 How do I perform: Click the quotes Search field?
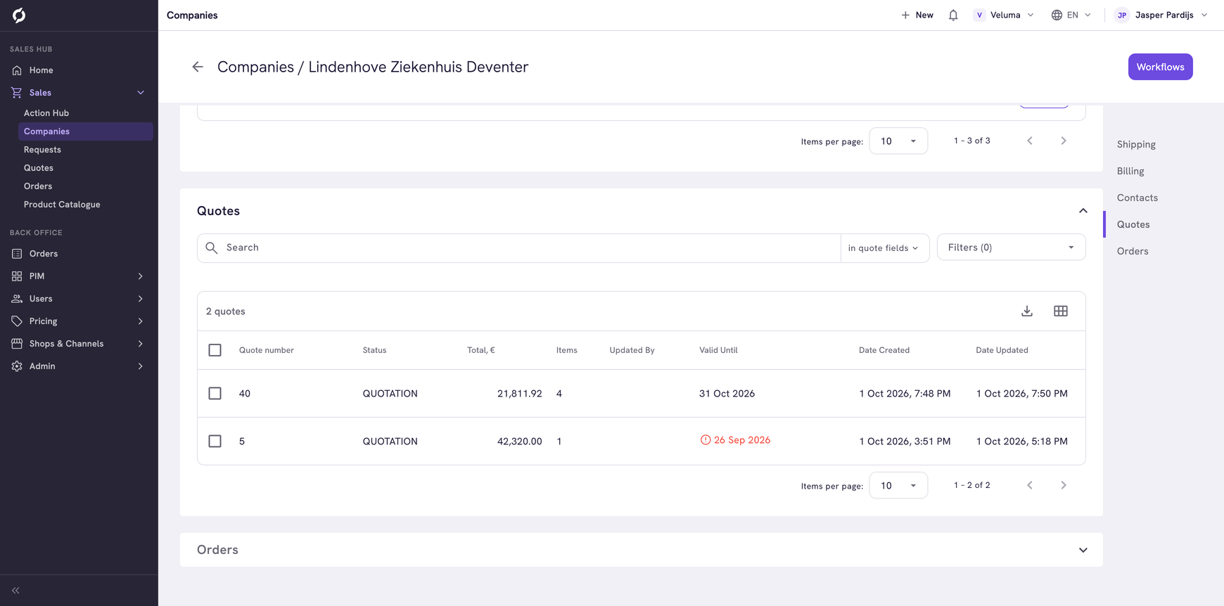coord(518,248)
